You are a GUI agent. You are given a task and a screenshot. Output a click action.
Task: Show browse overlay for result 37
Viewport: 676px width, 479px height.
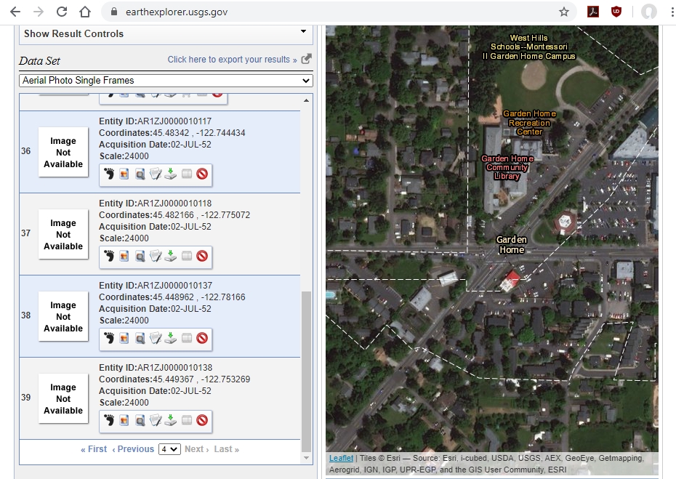124,257
